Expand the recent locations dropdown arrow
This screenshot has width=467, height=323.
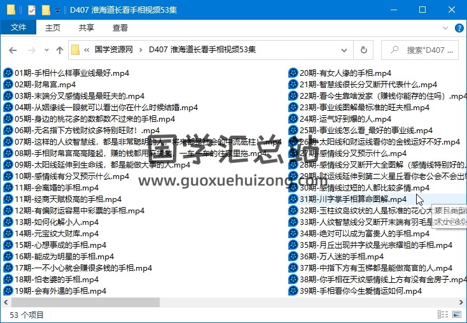pos(46,50)
